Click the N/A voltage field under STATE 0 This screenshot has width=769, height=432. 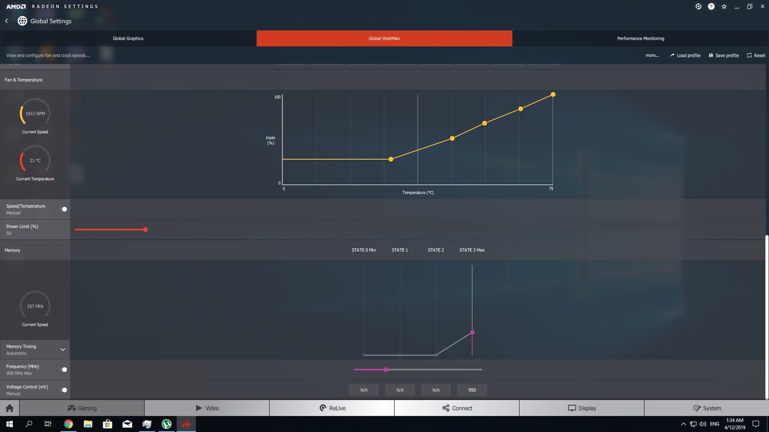point(364,390)
